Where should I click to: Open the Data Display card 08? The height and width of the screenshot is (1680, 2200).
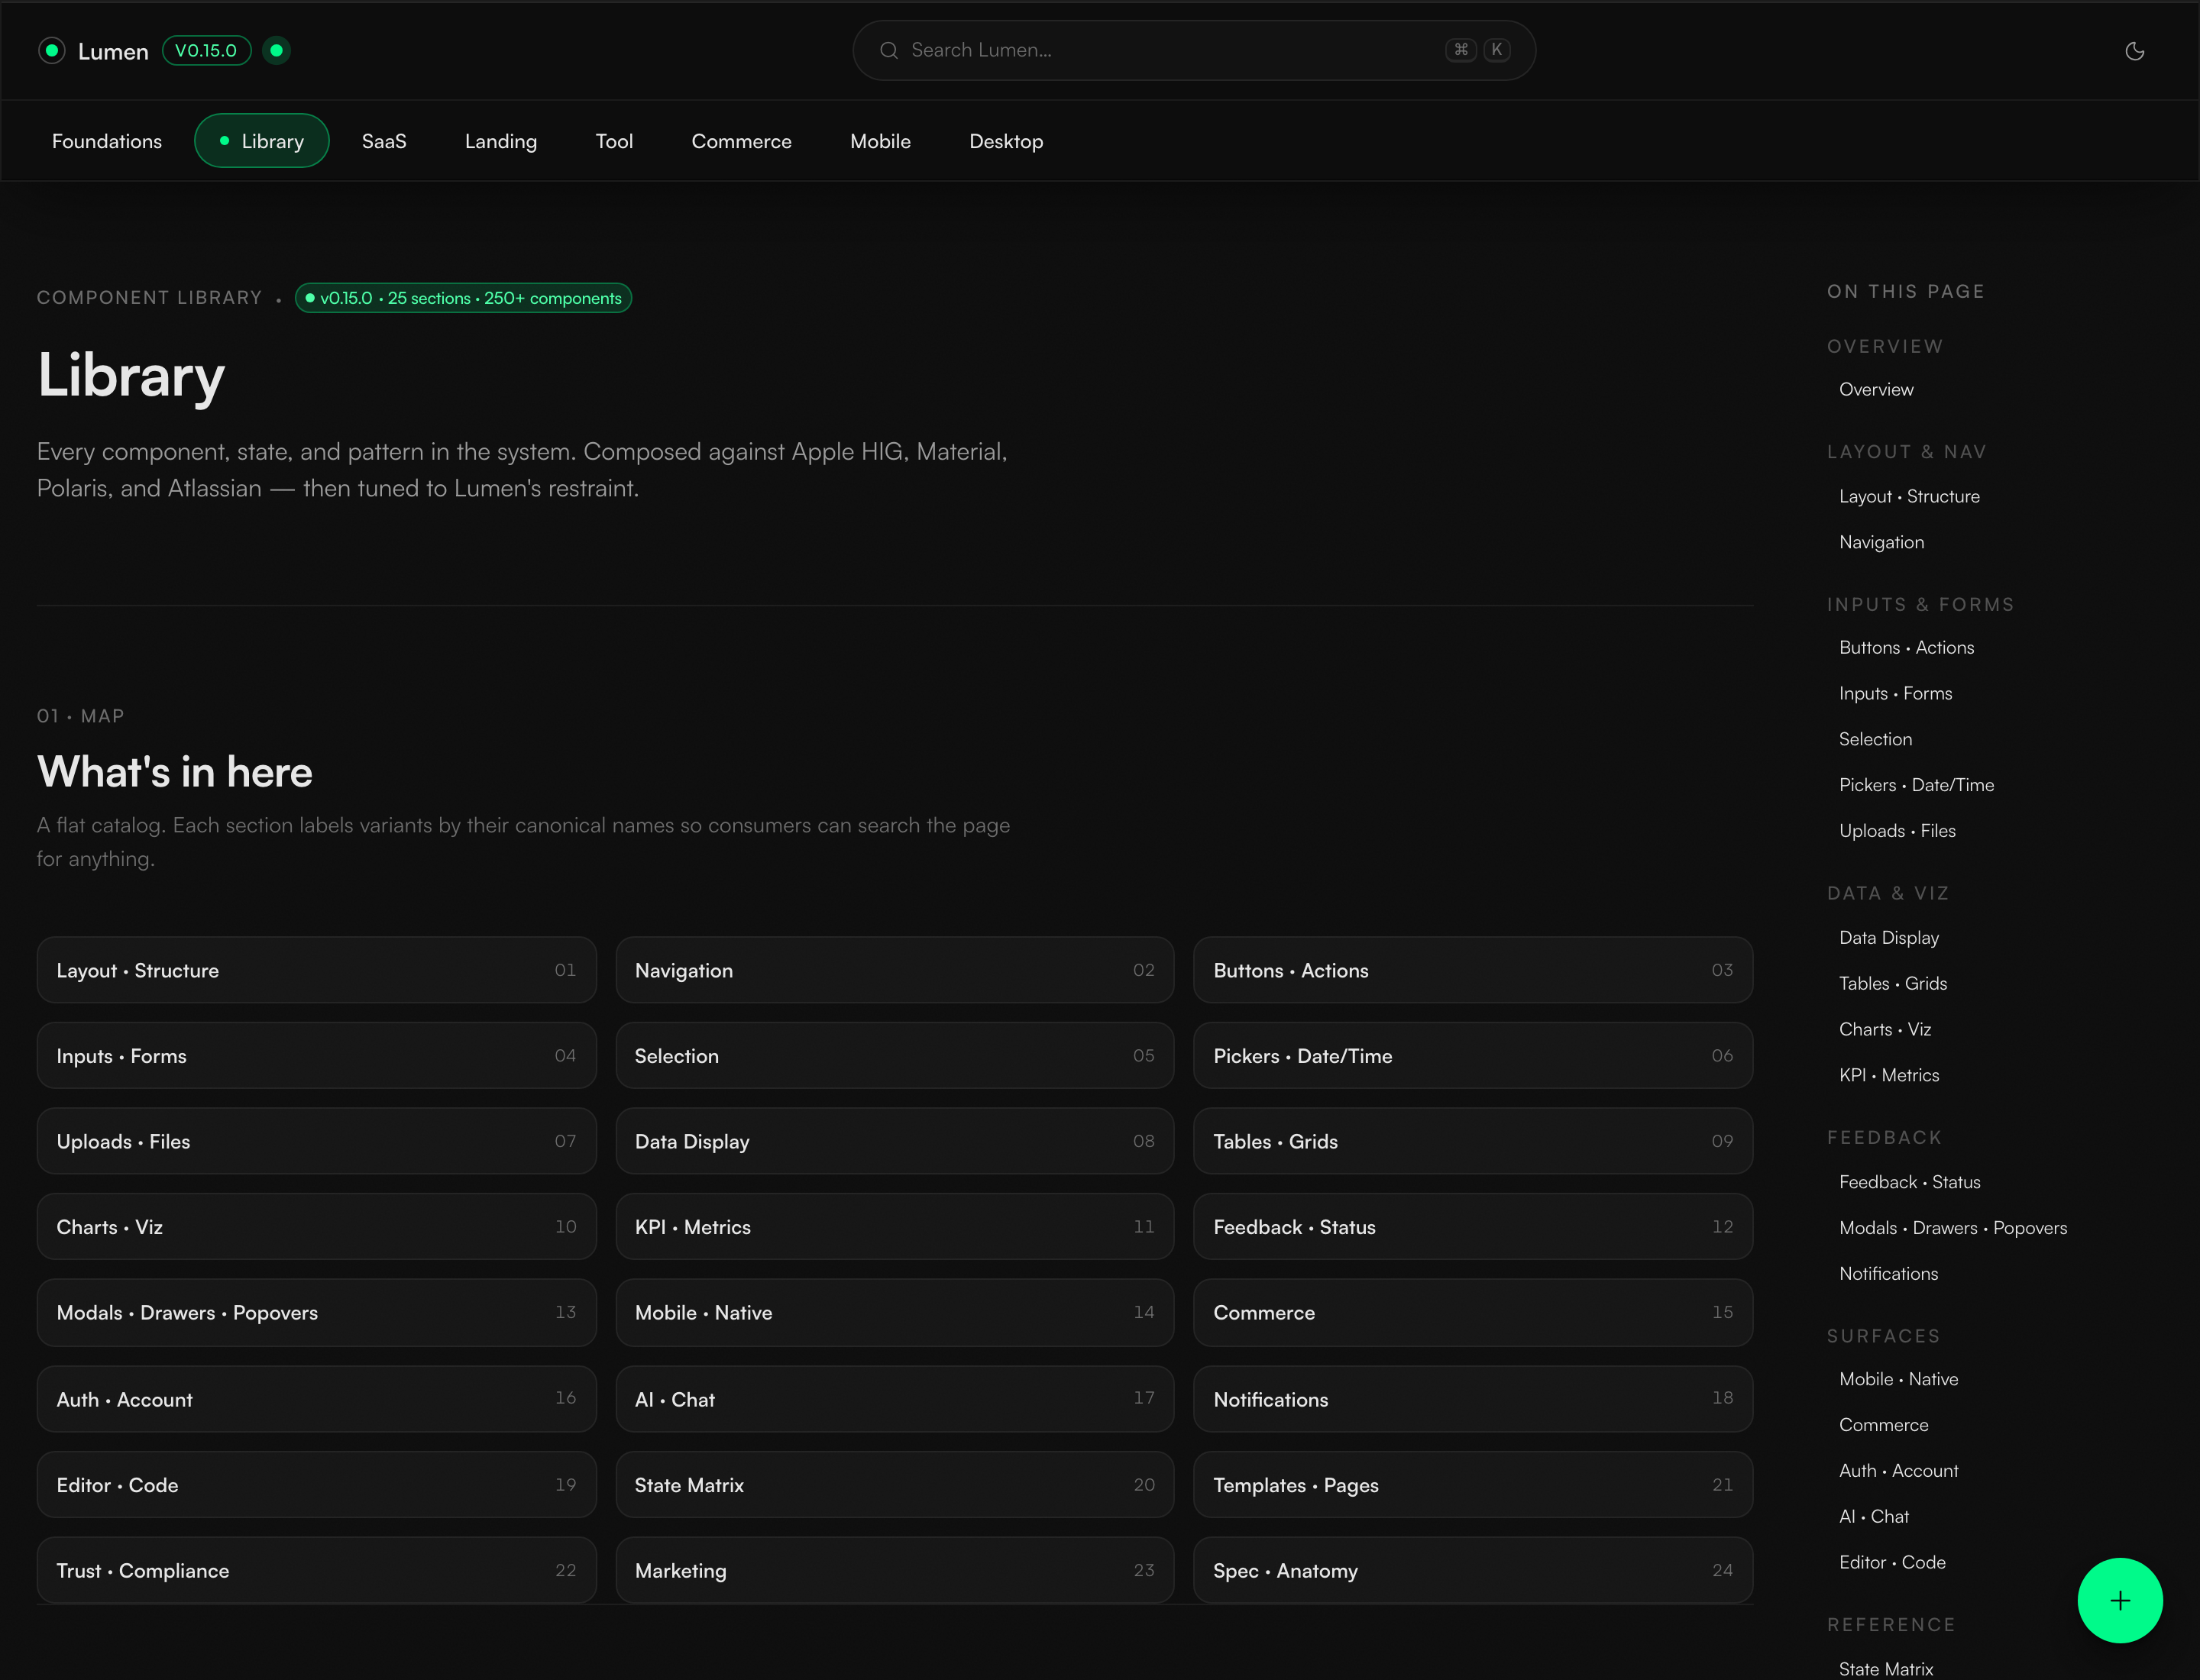tap(895, 1141)
